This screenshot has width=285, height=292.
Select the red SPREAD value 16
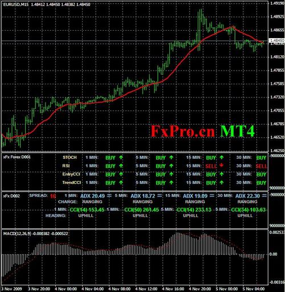point(53,196)
